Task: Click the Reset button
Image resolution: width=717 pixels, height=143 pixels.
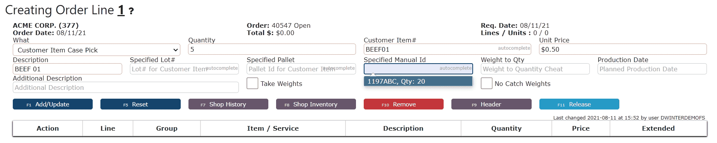Action: tap(140, 104)
